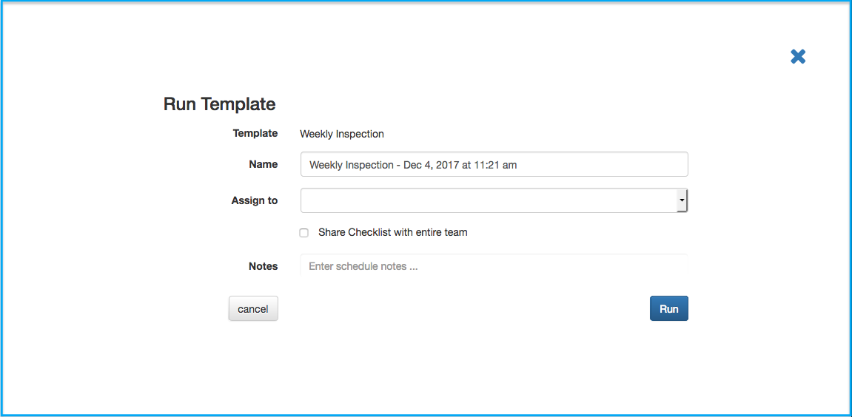Image resolution: width=852 pixels, height=417 pixels.
Task: Open the Assign to dropdown arrow
Action: point(682,201)
